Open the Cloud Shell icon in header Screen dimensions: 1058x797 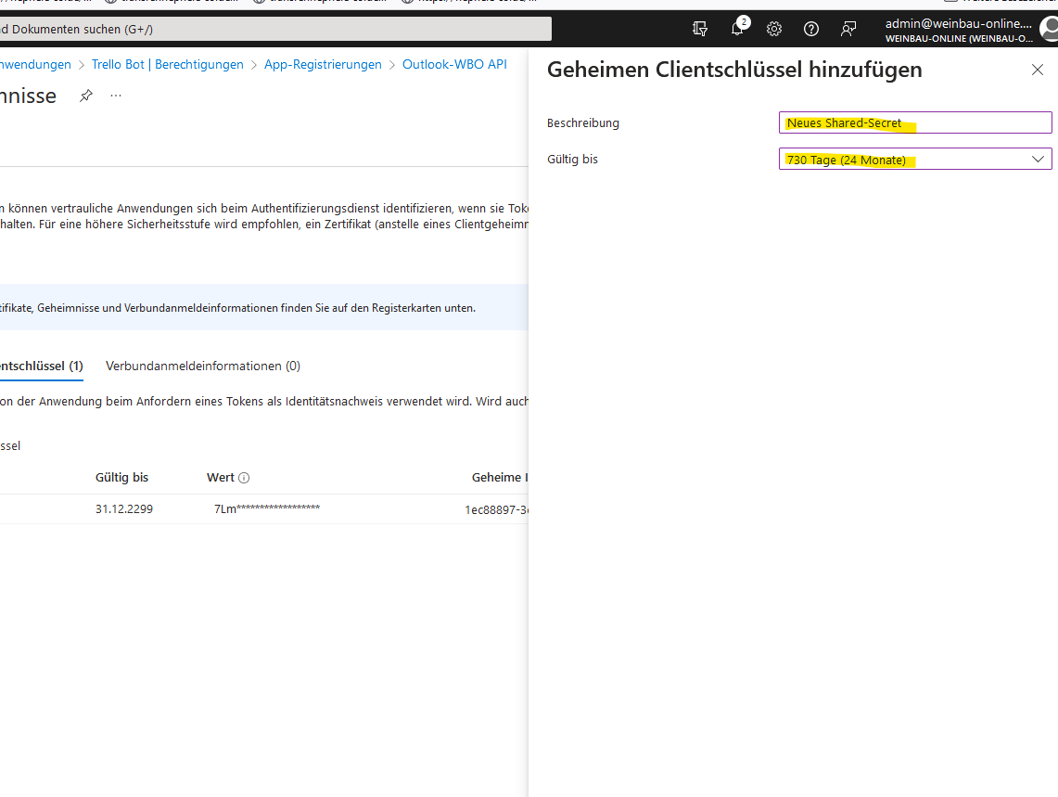tap(700, 29)
